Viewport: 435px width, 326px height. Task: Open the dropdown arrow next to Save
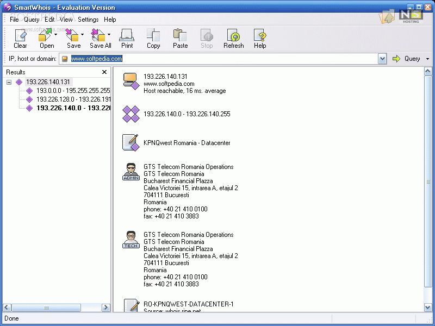(x=83, y=35)
